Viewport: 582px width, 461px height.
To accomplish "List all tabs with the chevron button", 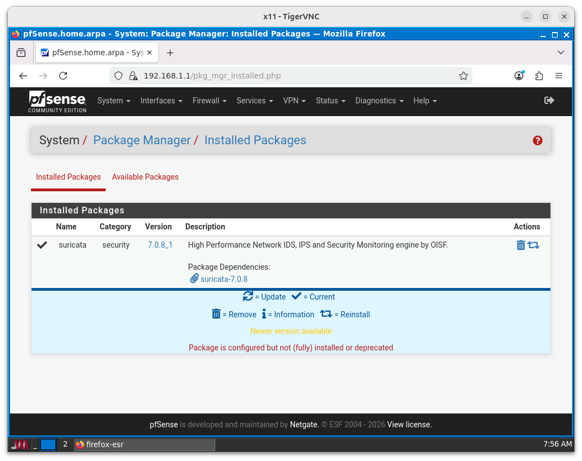I will 561,53.
